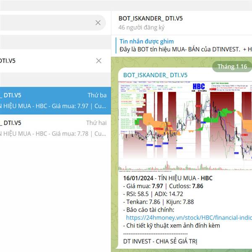
Task: Click the DT INVEST - CHIA SẺ GIÁ TRỊ text
Action: (x=160, y=241)
